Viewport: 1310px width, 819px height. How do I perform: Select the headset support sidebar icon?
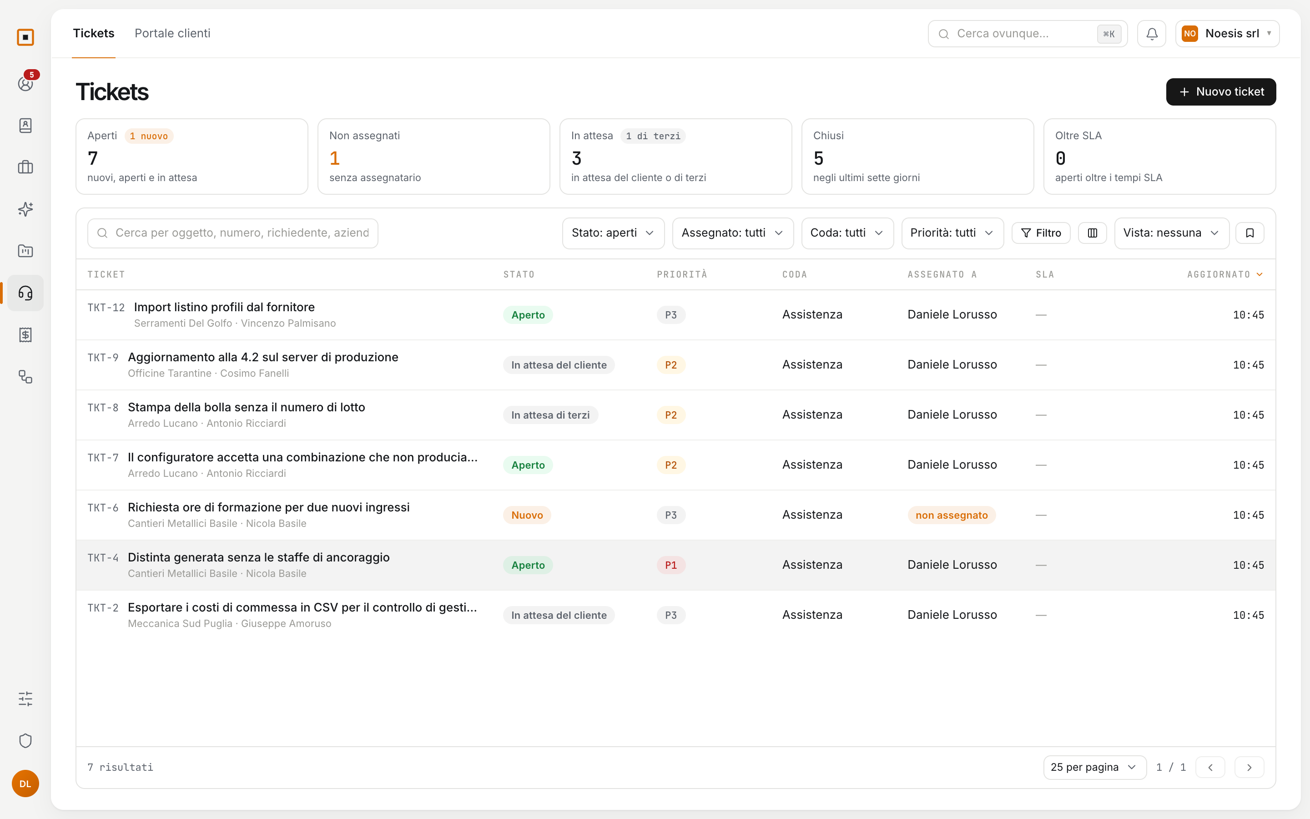(x=25, y=293)
